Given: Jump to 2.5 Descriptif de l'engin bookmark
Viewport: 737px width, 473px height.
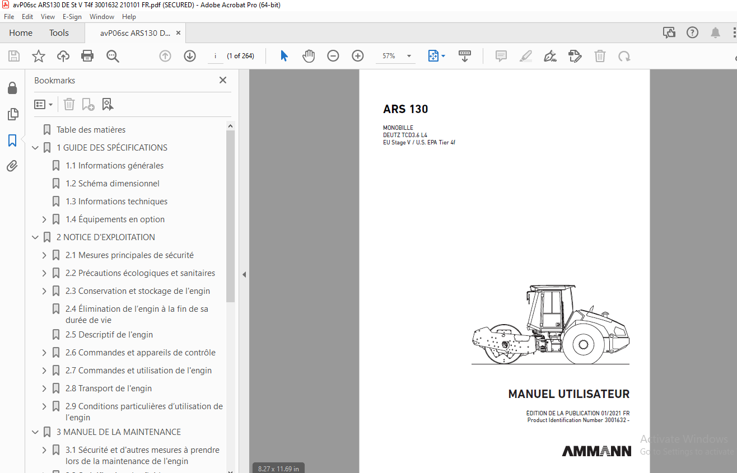Looking at the screenshot, I should (109, 335).
